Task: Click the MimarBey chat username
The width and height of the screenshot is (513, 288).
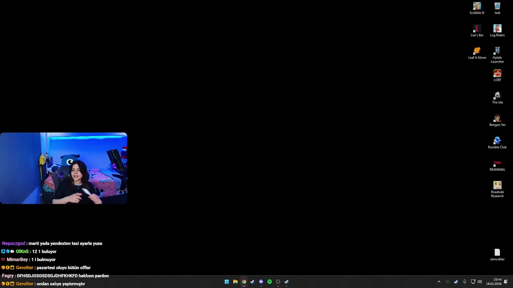Action: pos(17,260)
